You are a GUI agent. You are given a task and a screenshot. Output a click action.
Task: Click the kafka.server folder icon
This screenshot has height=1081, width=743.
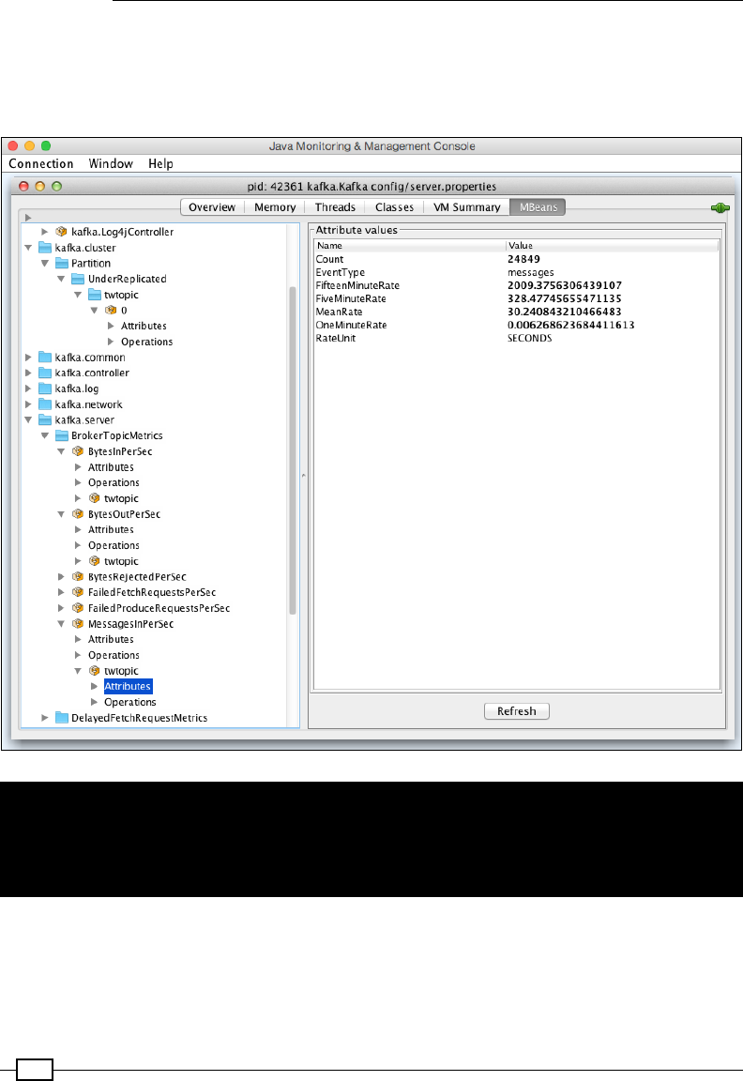coord(45,419)
